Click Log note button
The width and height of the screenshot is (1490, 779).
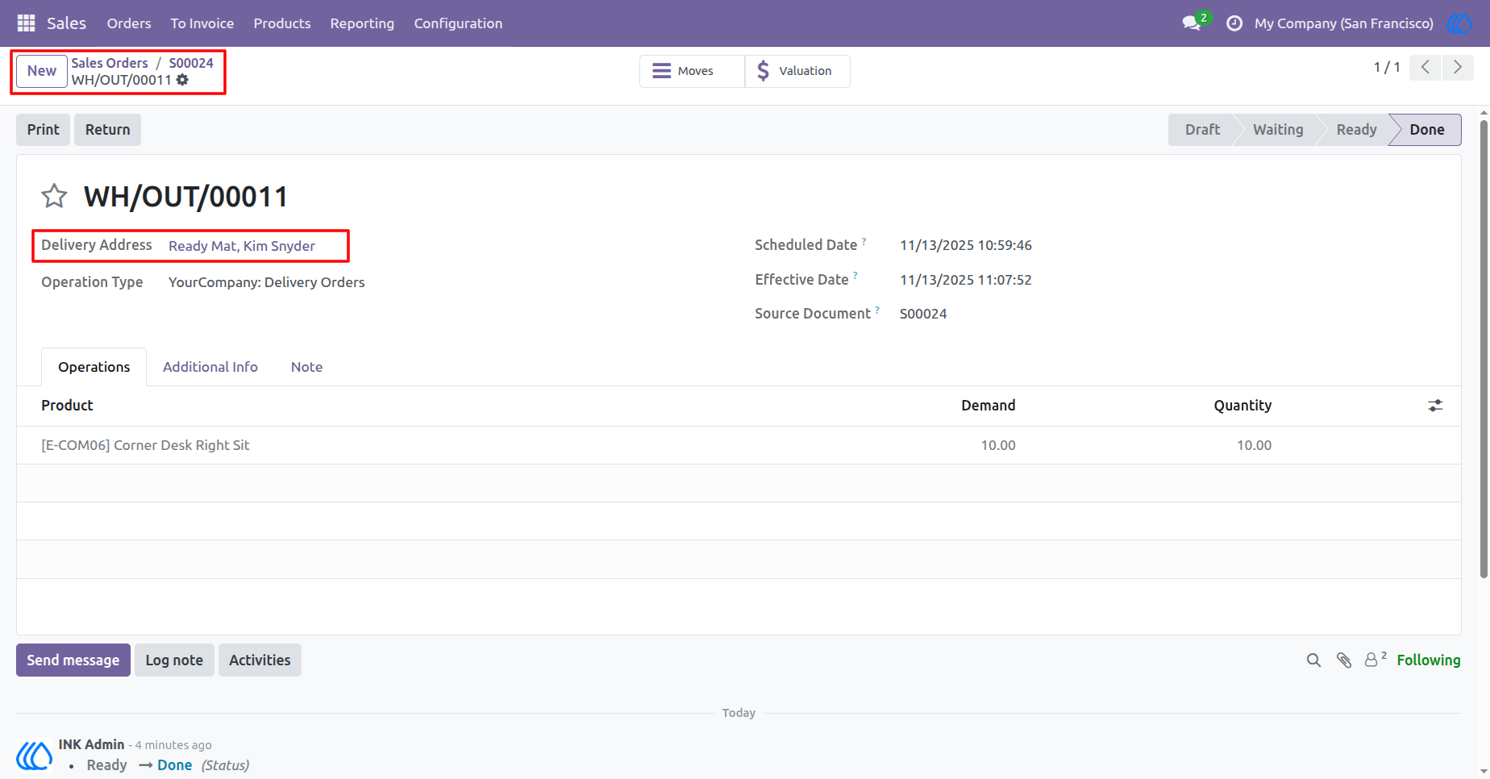pyautogui.click(x=174, y=660)
